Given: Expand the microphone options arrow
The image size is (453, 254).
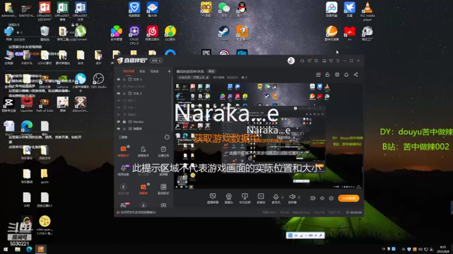Looking at the screenshot, I should pos(283,198).
